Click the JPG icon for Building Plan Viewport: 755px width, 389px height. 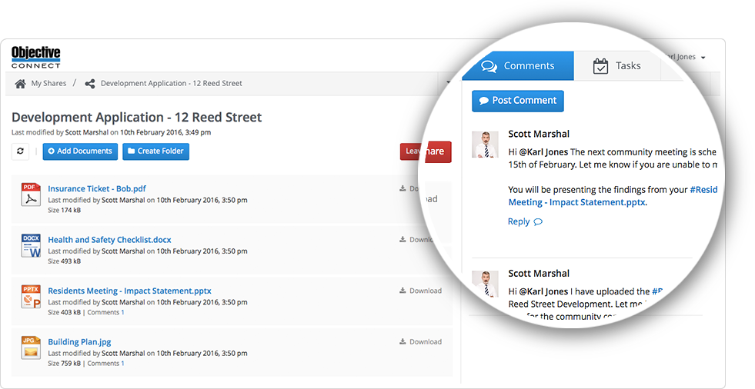31,347
